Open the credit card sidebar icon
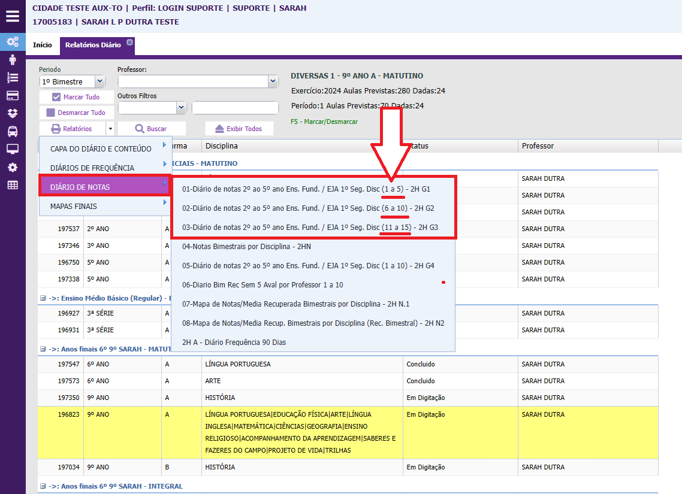The width and height of the screenshot is (682, 494). (x=13, y=95)
